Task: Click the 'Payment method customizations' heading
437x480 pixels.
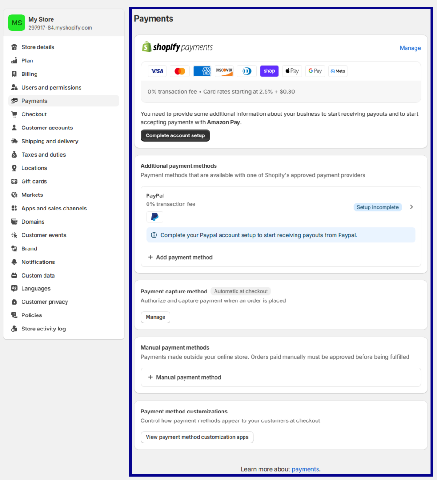Action: click(x=184, y=412)
